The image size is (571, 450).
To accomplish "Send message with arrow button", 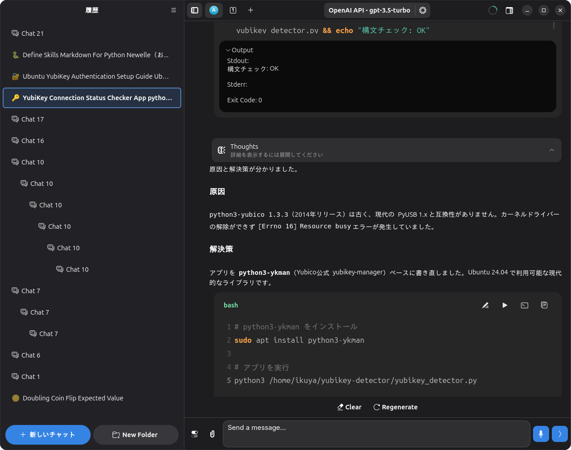I will [560, 434].
